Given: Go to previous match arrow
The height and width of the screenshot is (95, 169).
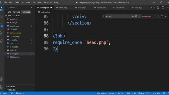Looking at the screenshot, I should coord(155,16).
